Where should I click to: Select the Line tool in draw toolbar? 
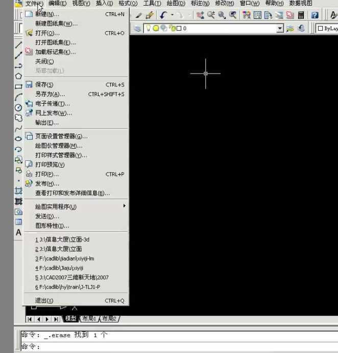coord(18,44)
